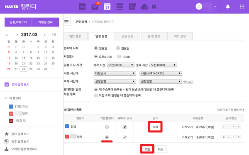Toggle sidebar with hamburger menu icon
Viewport: 249px width, 155px height.
pos(66,21)
